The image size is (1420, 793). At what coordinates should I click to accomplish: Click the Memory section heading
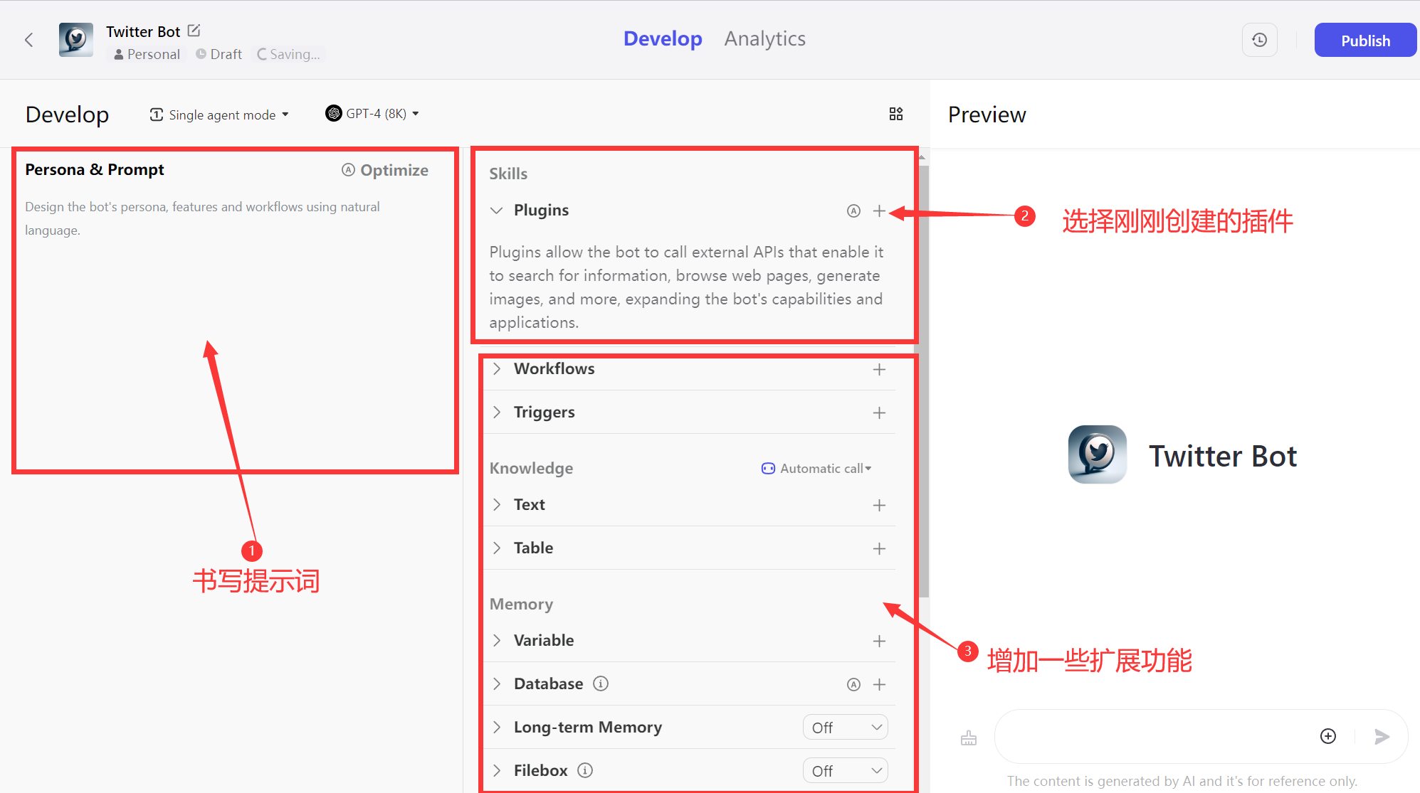pyautogui.click(x=521, y=604)
